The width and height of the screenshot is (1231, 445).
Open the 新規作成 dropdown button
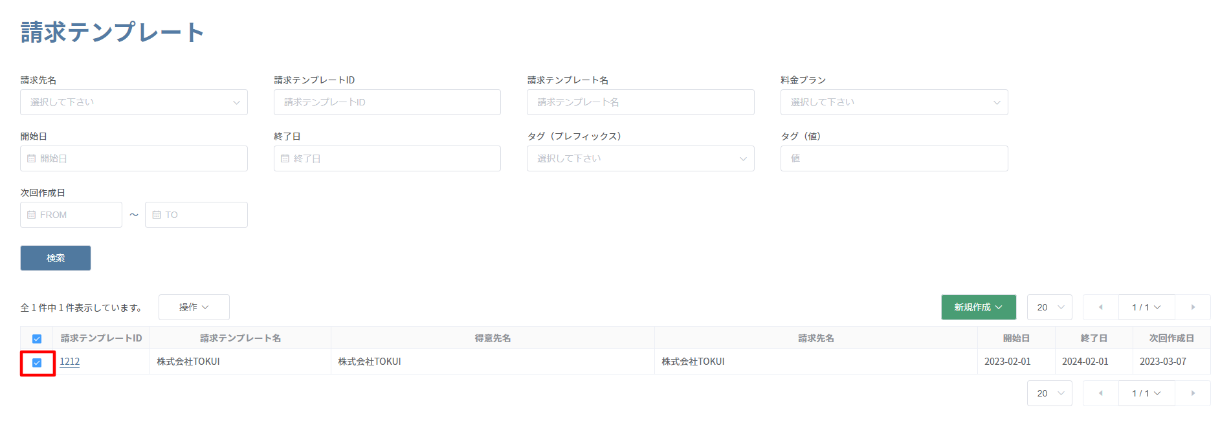point(979,307)
